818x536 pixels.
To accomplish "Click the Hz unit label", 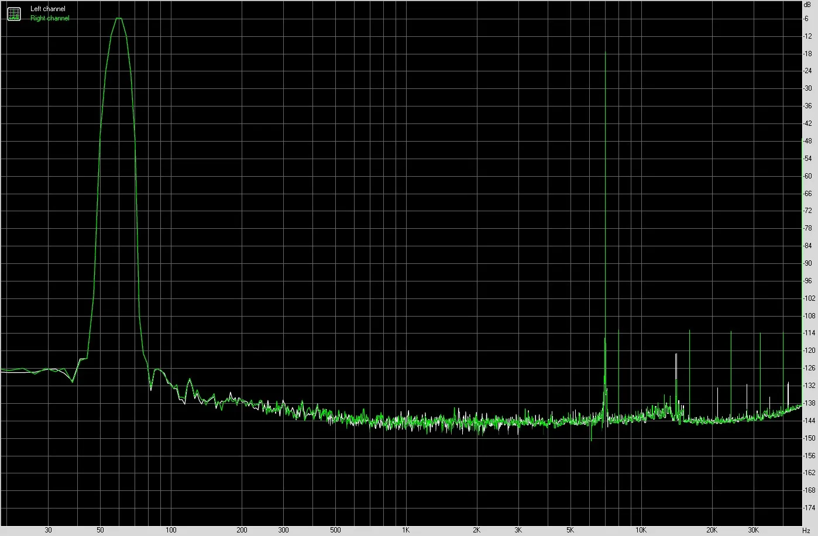I will (806, 531).
